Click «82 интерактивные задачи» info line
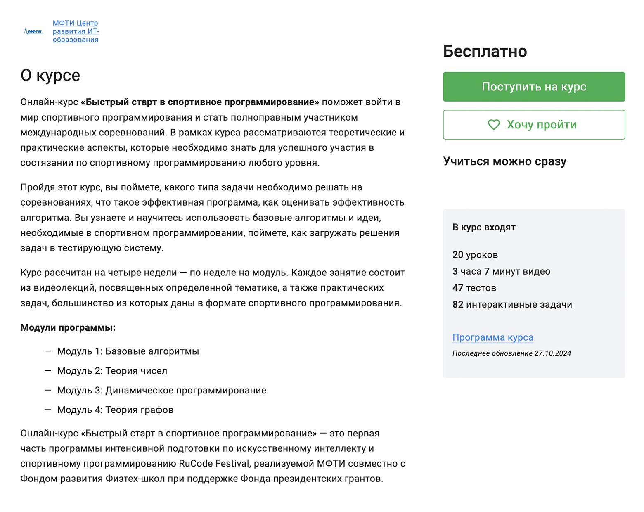The width and height of the screenshot is (644, 512). click(512, 305)
